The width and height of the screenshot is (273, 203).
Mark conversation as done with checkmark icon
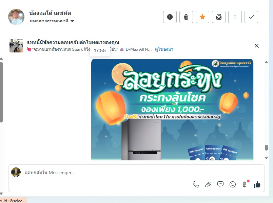[251, 17]
